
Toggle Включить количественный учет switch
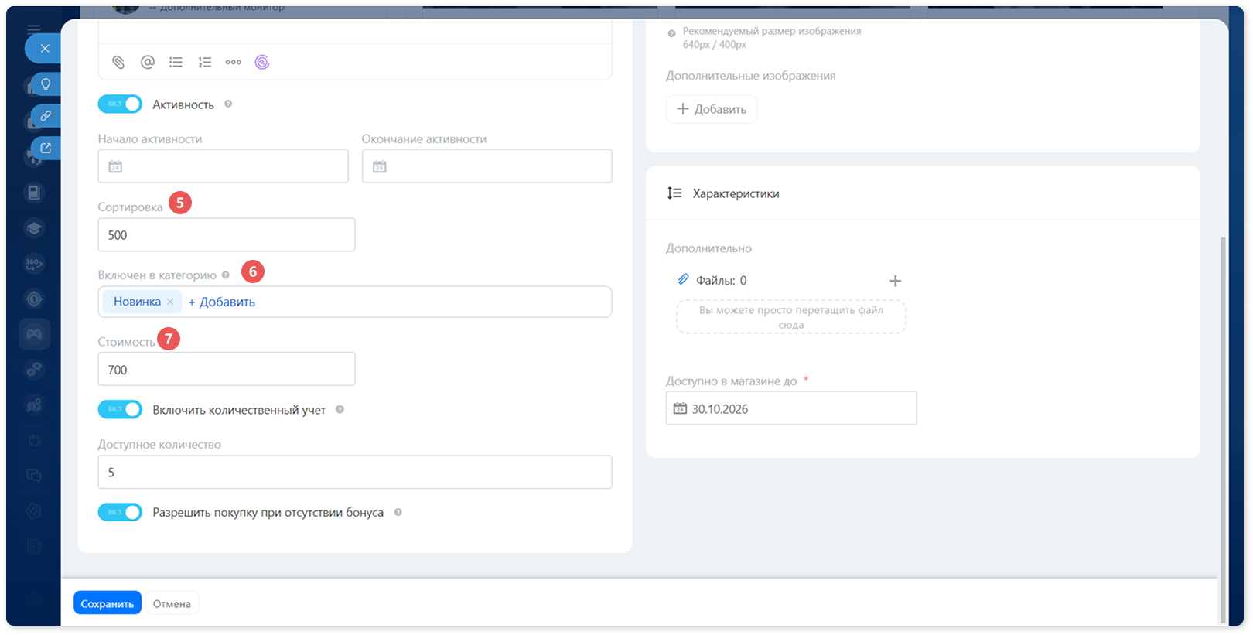click(120, 409)
